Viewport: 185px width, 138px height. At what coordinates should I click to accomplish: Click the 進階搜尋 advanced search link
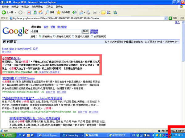pyautogui.click(x=94, y=30)
